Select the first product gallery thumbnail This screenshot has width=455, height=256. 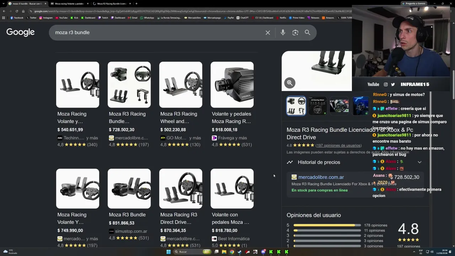point(296,106)
